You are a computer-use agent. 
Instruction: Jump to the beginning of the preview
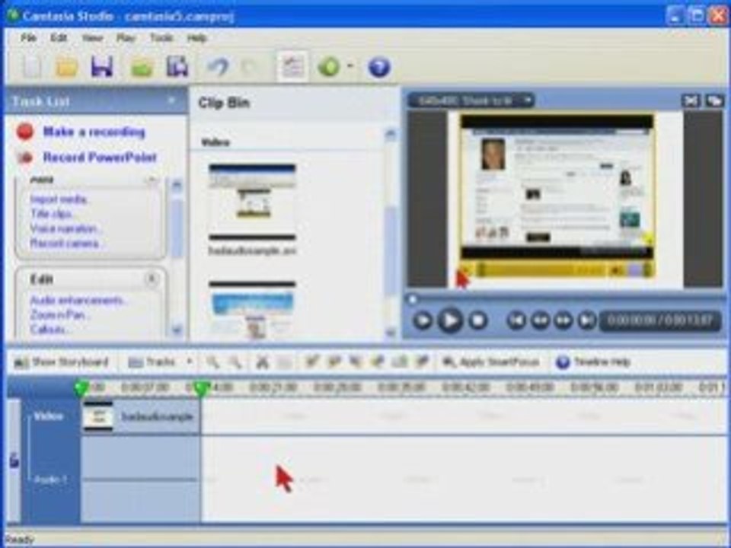point(516,320)
